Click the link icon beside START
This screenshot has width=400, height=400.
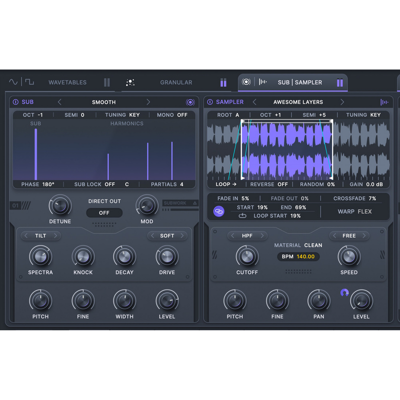tap(219, 211)
